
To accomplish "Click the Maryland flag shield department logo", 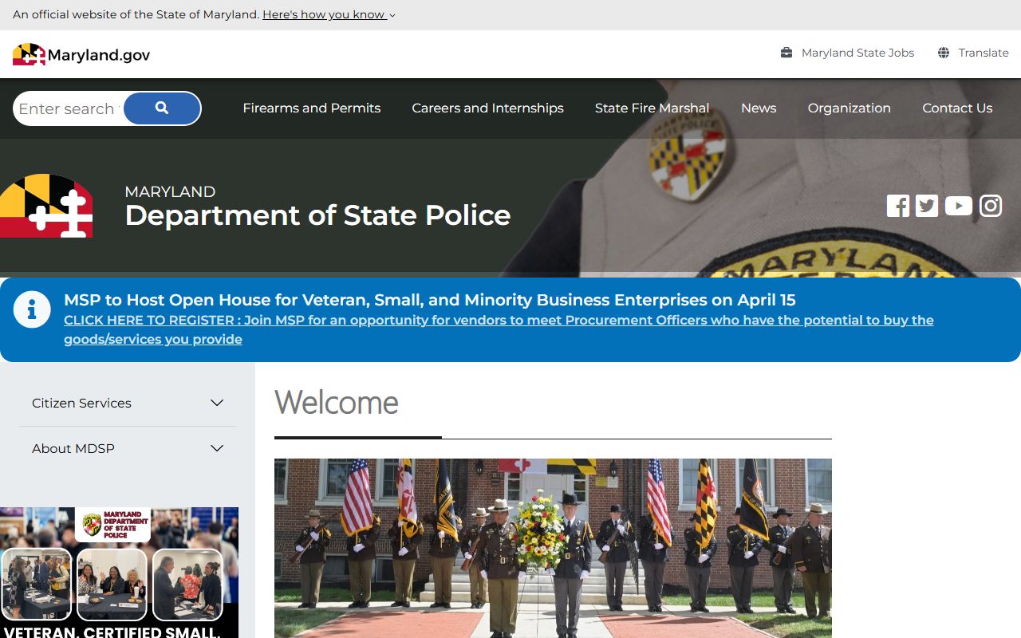I will pyautogui.click(x=46, y=206).
